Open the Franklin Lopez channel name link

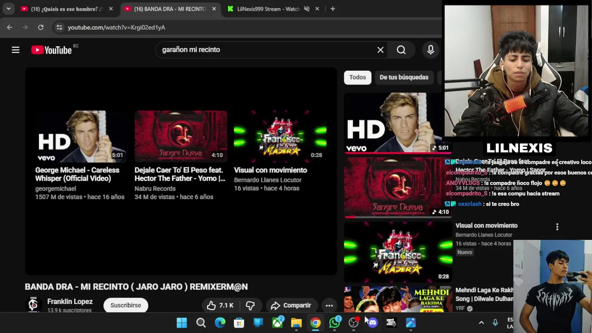coord(70,302)
